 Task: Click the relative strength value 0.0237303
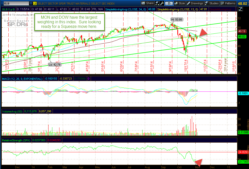[x=39, y=140]
